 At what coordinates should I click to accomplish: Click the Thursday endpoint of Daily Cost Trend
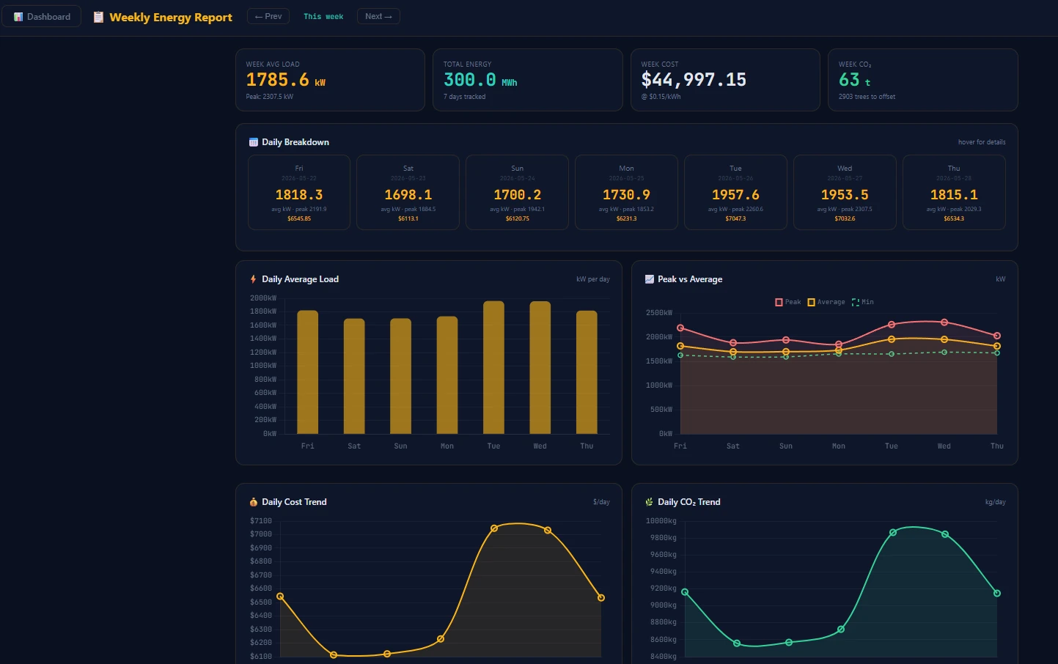coord(601,598)
